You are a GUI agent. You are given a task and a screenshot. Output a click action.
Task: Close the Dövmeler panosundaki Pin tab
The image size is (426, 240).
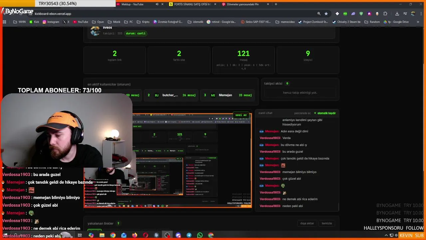point(268,4)
